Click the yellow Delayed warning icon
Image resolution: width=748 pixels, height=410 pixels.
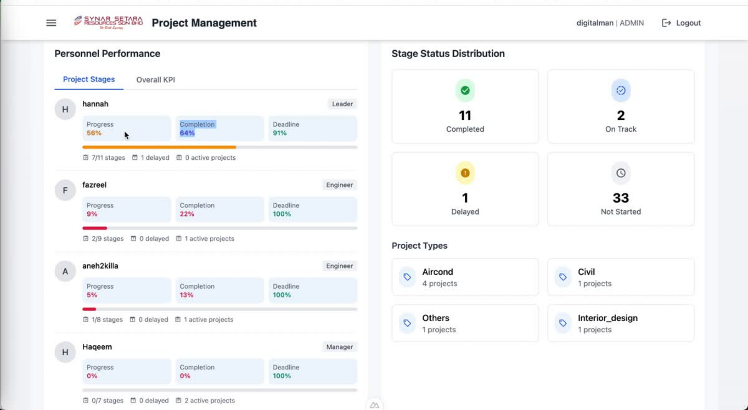tap(465, 173)
